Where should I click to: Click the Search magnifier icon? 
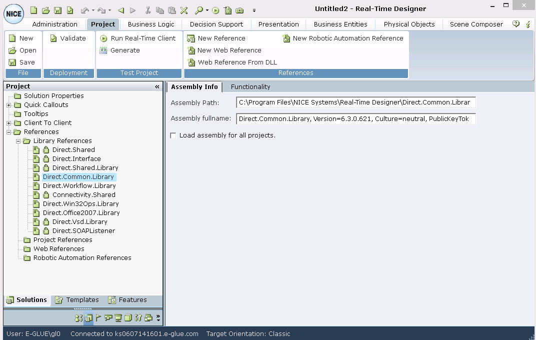199,10
